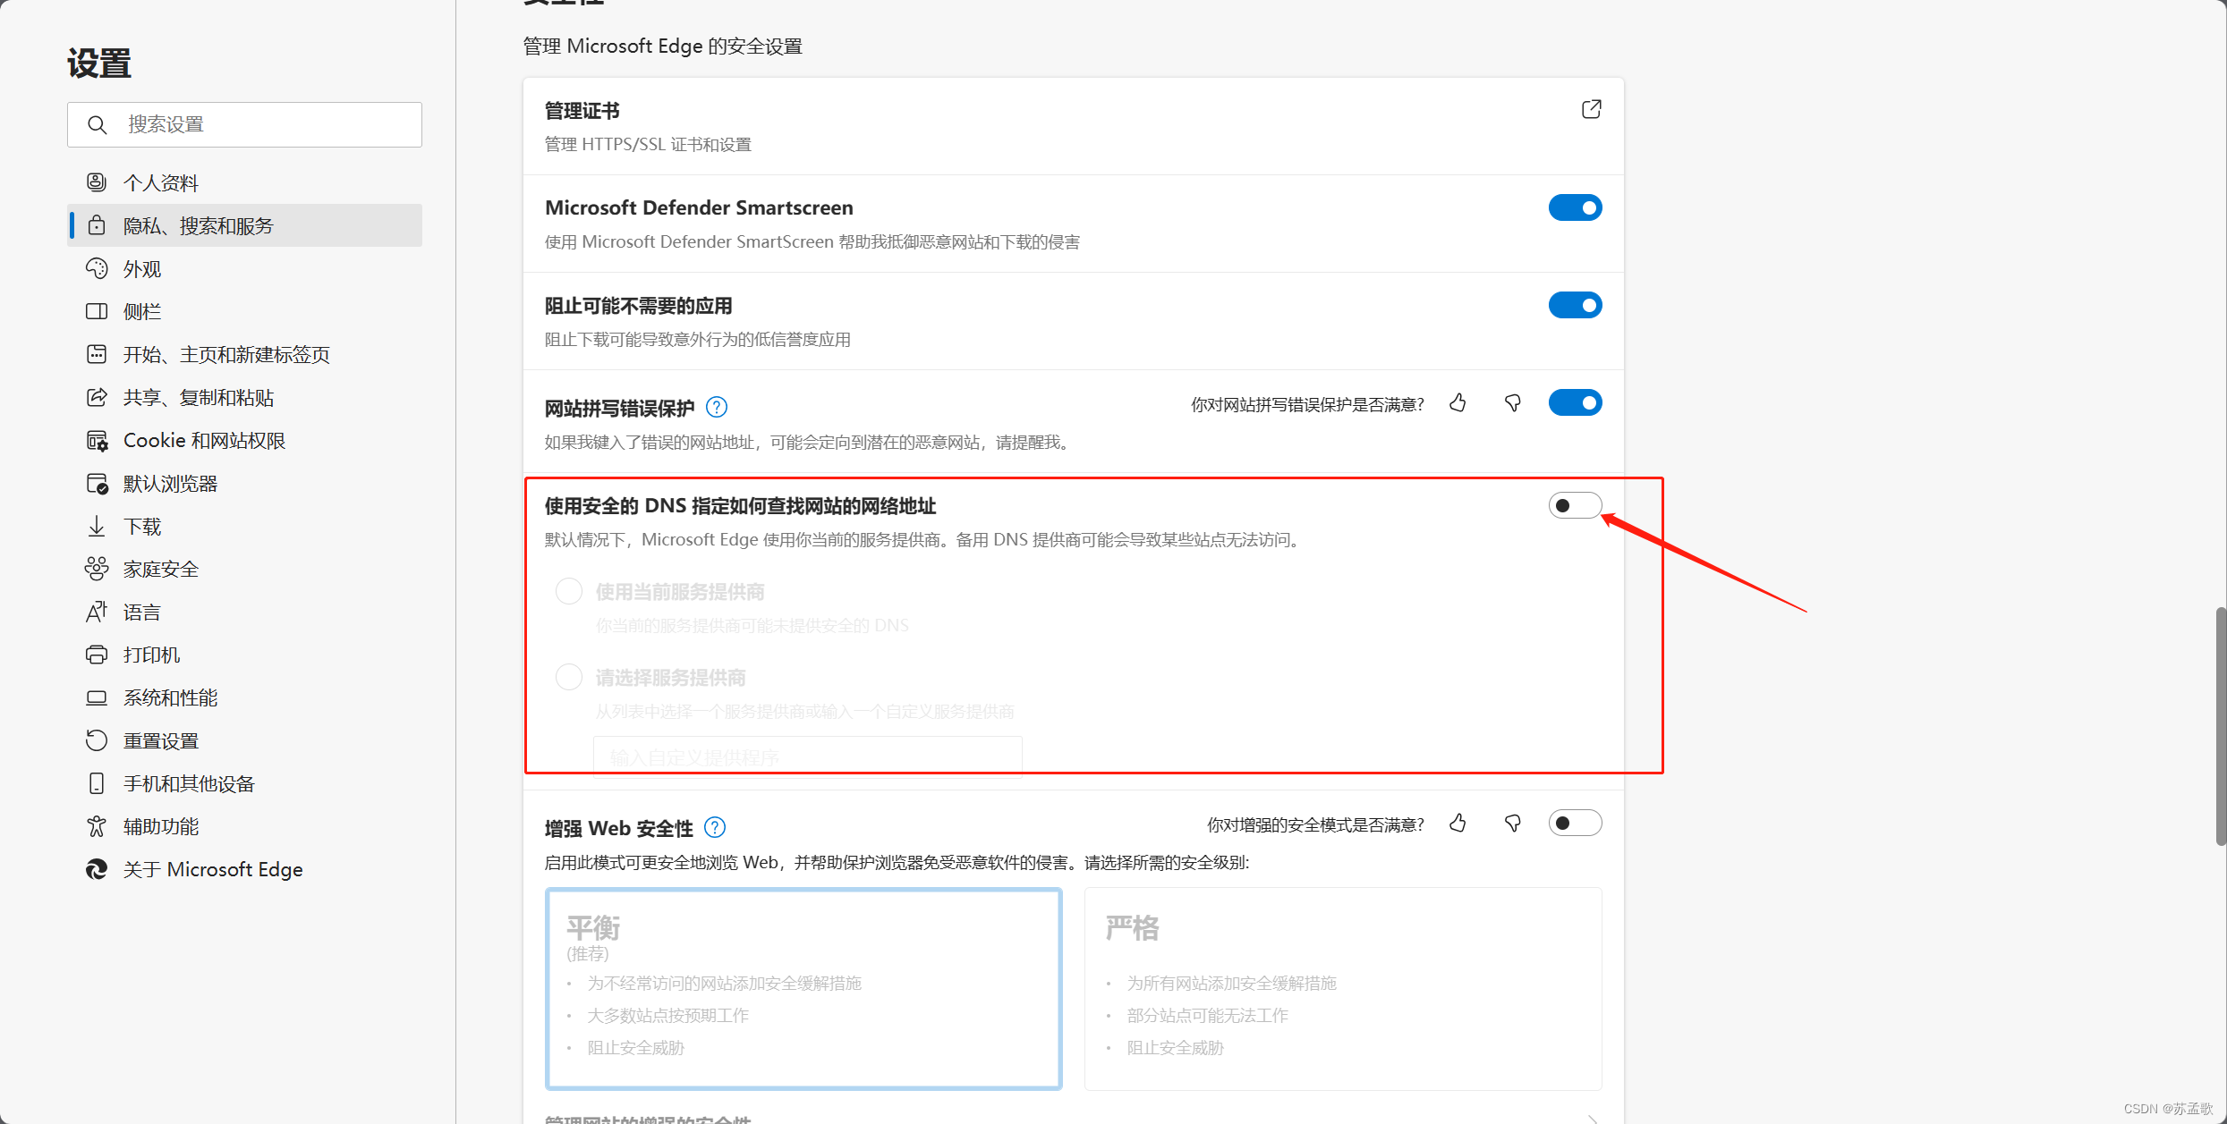
Task: Click thumbs down for enhanced security feedback
Action: tap(1512, 824)
